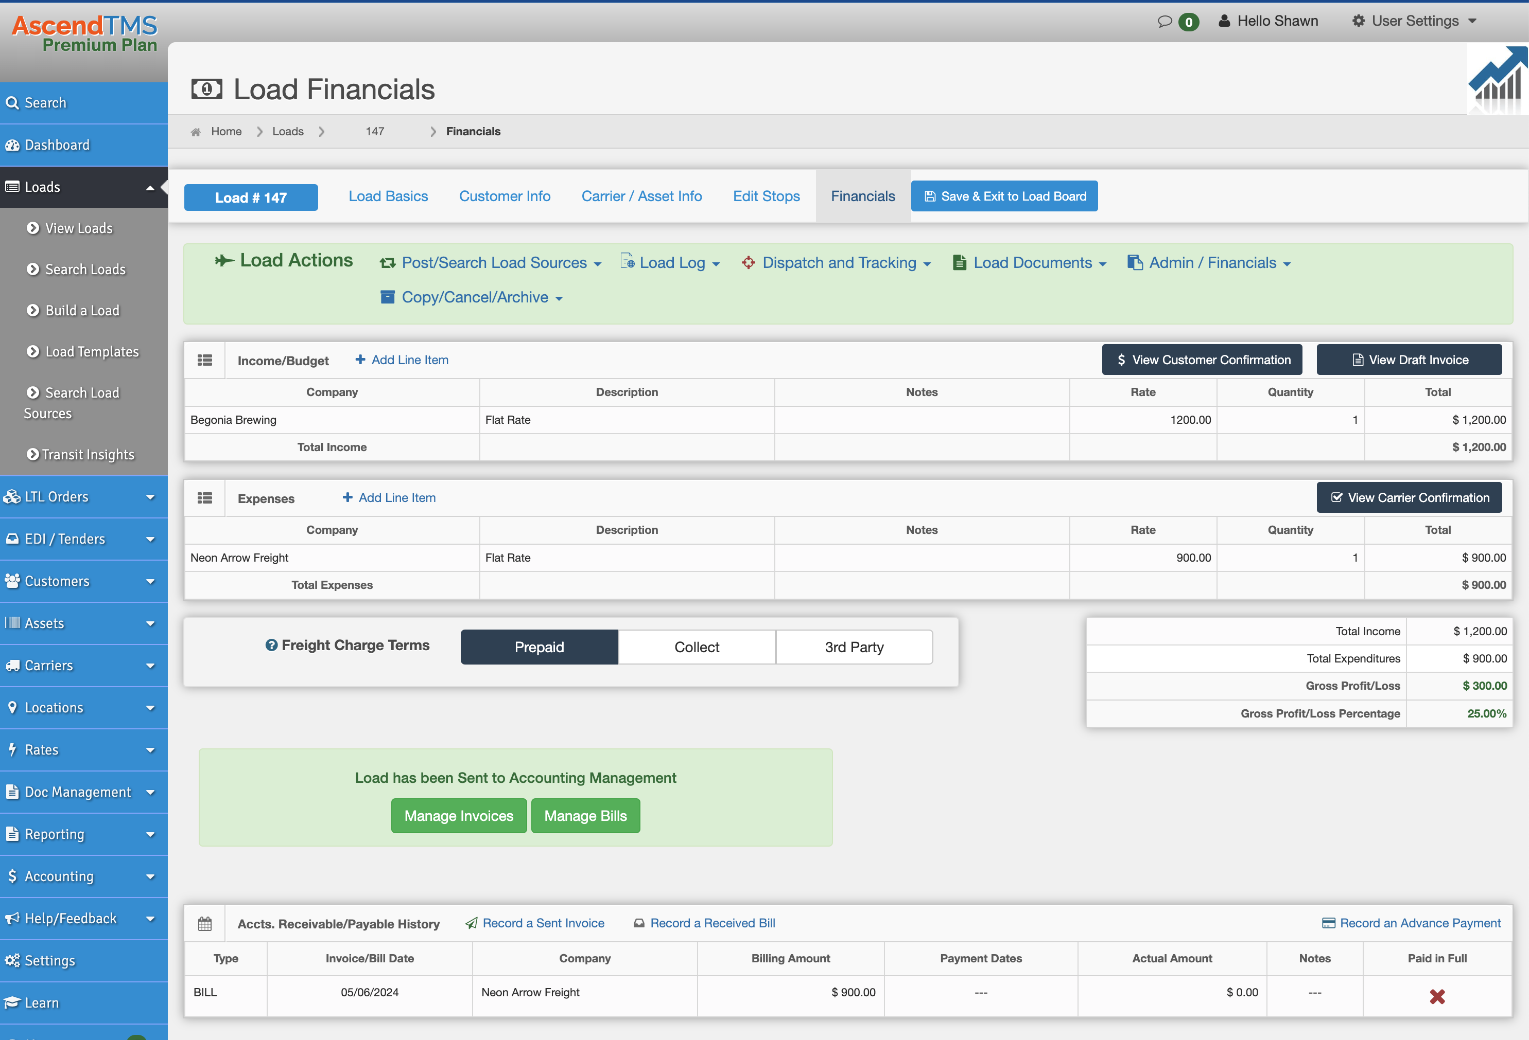Click Record a Sent Invoice link
1529x1040 pixels.
pos(535,923)
